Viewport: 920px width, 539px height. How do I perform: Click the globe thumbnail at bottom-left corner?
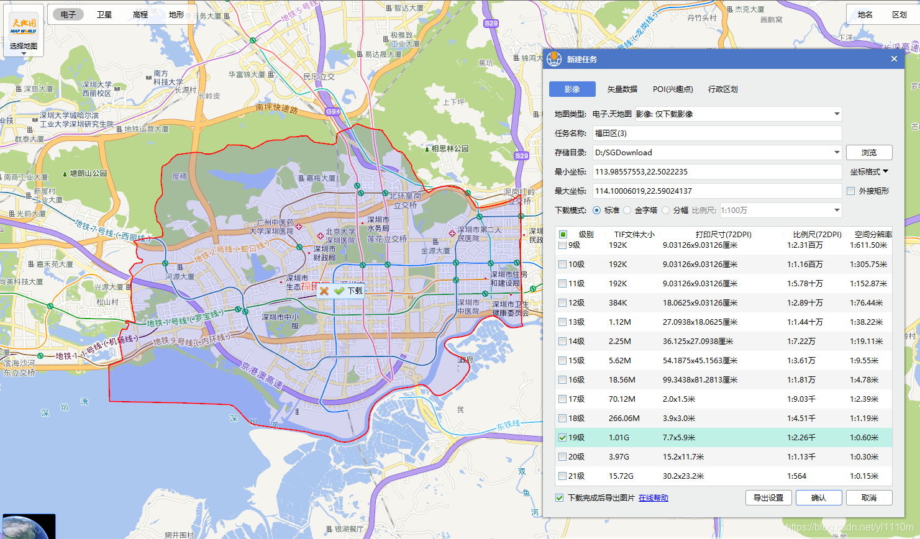tap(29, 526)
